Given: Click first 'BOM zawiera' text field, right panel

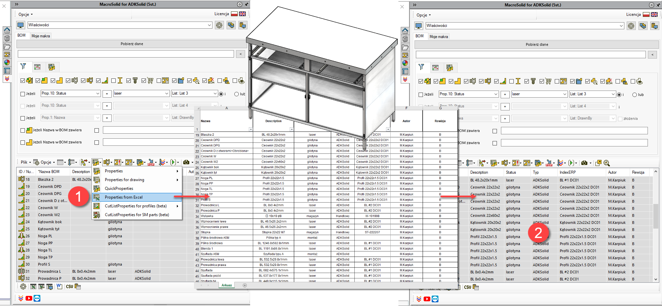Looking at the screenshot, I should (574, 131).
